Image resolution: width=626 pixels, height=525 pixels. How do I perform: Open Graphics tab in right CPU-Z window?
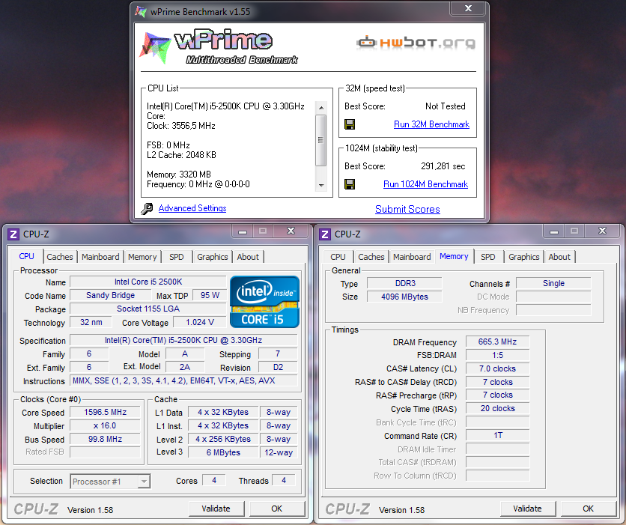coord(524,257)
